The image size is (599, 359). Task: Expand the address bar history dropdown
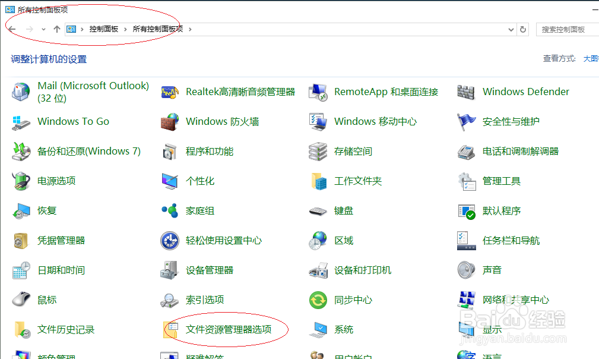pos(511,30)
